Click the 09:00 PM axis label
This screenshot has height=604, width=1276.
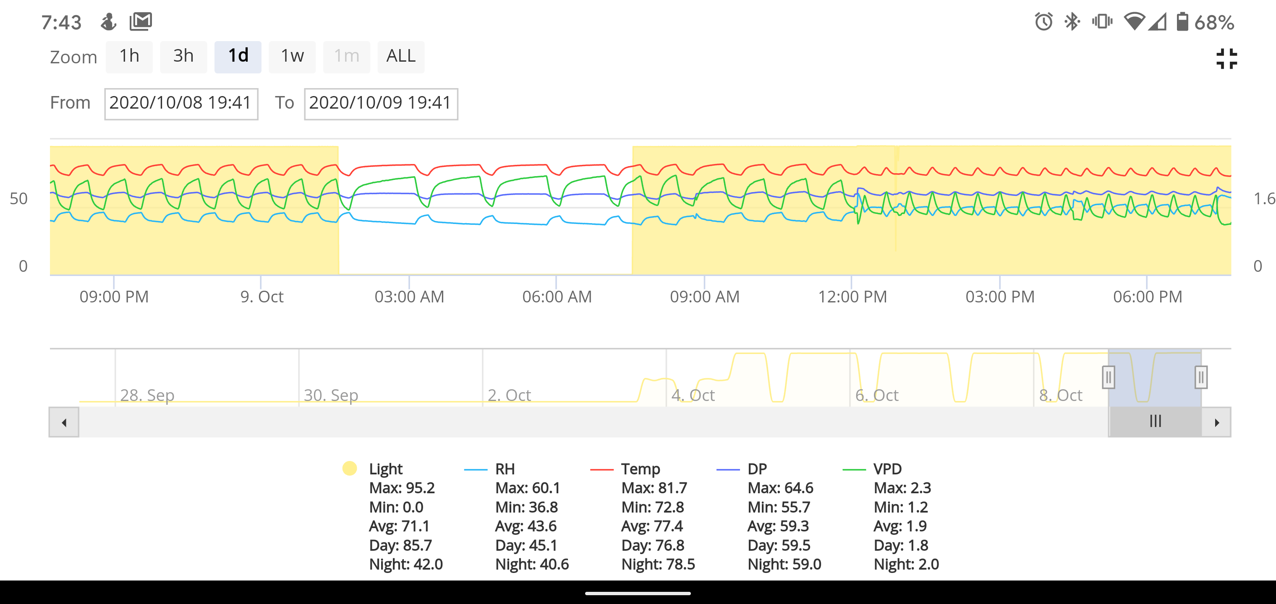pyautogui.click(x=114, y=297)
